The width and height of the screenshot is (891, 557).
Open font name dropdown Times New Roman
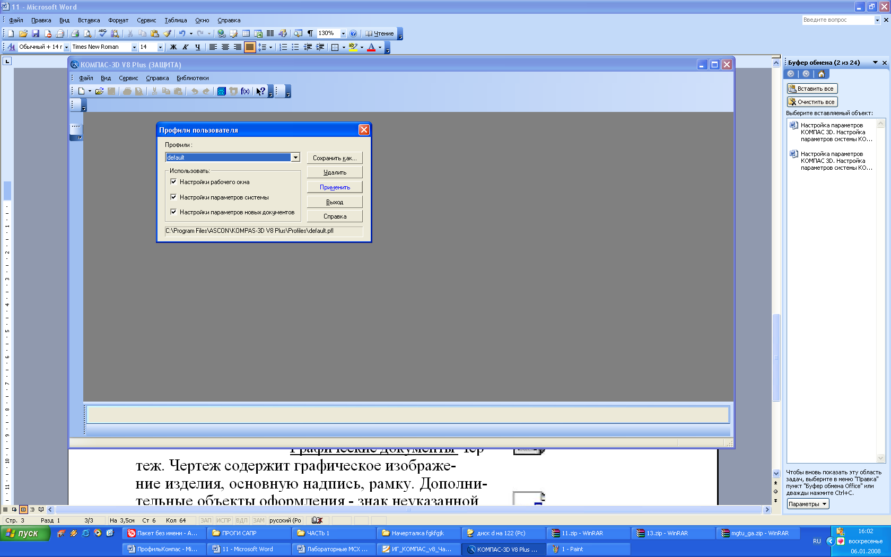coord(134,47)
